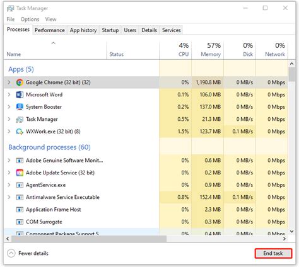Click the AgentService.exe icon
This screenshot has width=299, height=267.
(x=20, y=185)
